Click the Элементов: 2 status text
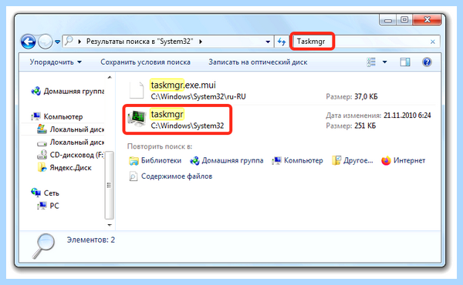 90,240
